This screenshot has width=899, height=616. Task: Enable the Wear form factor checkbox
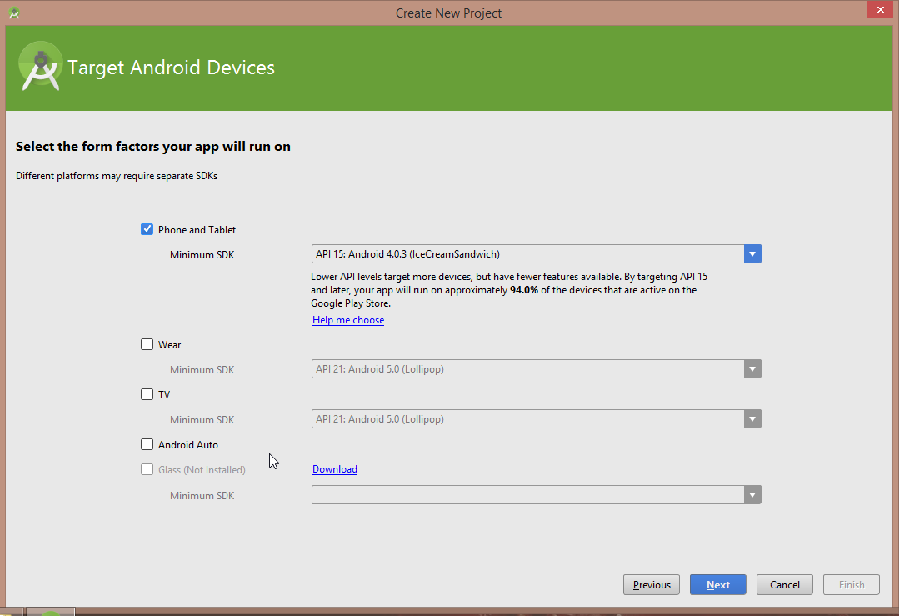(147, 344)
